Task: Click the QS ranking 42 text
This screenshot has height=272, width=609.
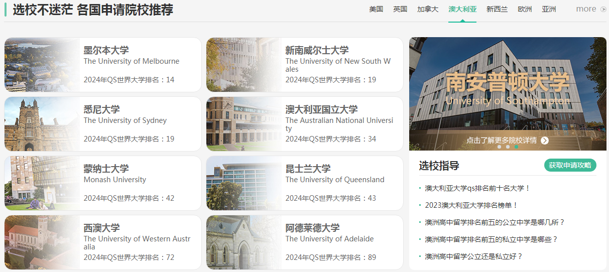Action: (x=129, y=198)
